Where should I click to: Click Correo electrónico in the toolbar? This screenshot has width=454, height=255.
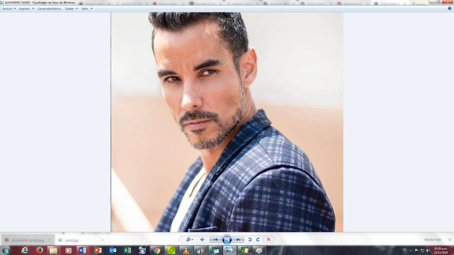click(49, 9)
